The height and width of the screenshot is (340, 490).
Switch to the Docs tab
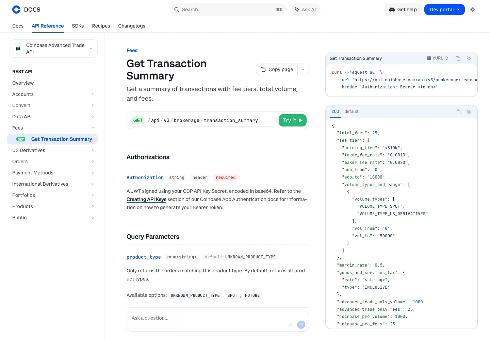(x=18, y=26)
